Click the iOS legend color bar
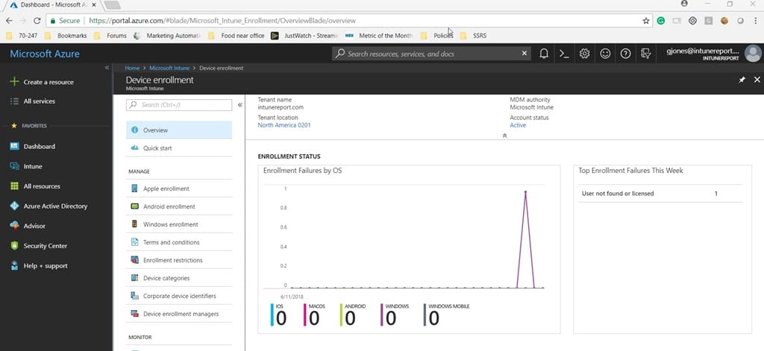This screenshot has width=764, height=351. click(272, 314)
